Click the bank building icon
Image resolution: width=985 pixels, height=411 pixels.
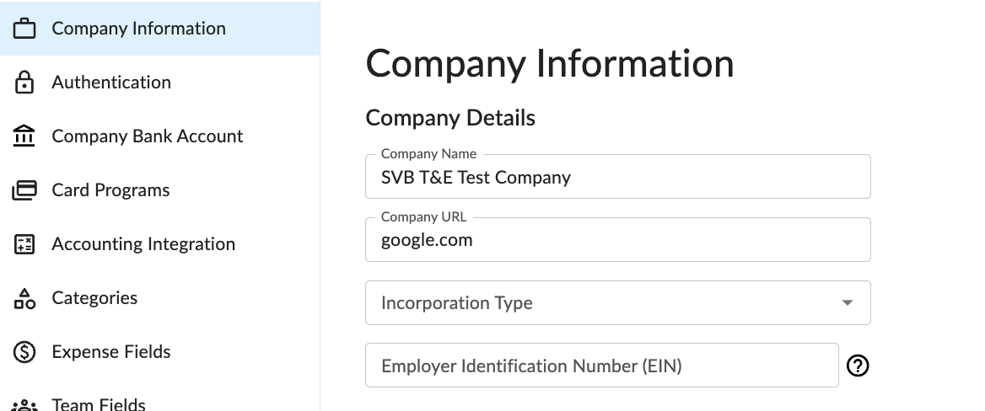click(24, 136)
